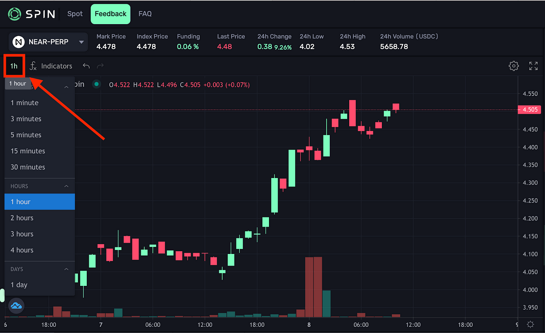The image size is (545, 333).
Task: Click the 24h Volume value 5658.78
Action: pos(394,47)
